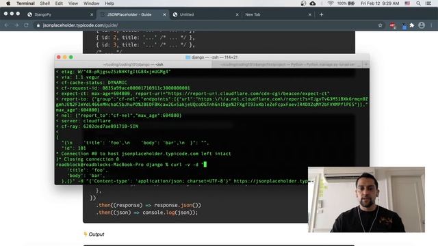Image resolution: width=438 pixels, height=246 pixels.
Task: Click the blue extension icon
Action: [x=404, y=26]
